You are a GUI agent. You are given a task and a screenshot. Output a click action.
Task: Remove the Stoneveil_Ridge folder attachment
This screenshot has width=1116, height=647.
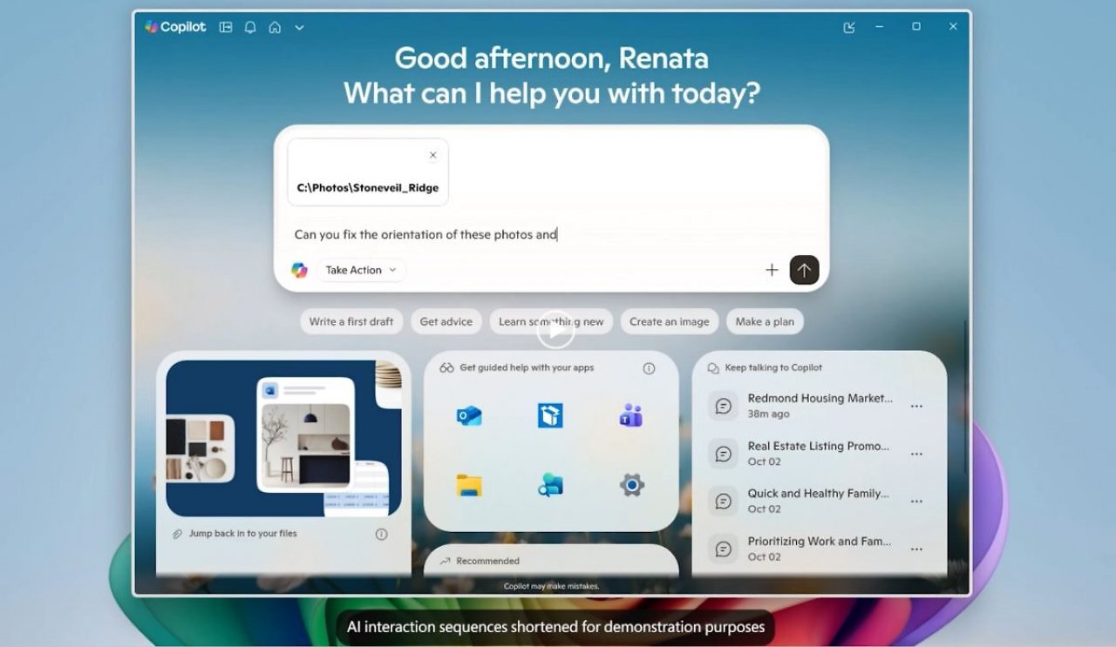[432, 155]
